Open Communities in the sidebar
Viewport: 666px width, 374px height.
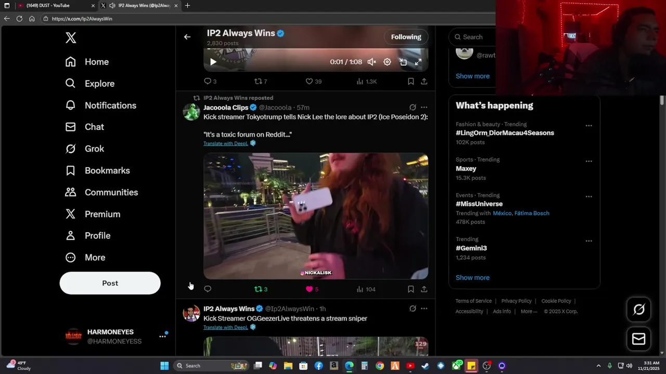(x=101, y=192)
